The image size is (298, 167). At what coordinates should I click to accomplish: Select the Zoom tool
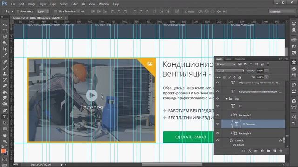[x=5, y=141]
